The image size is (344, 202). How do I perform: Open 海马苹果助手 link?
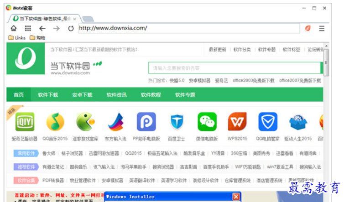click(x=133, y=167)
